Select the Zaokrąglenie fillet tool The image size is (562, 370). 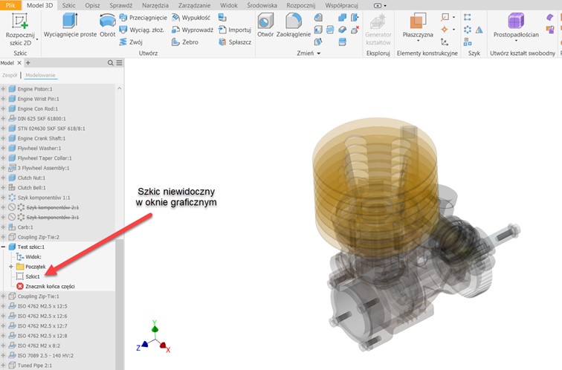(293, 26)
